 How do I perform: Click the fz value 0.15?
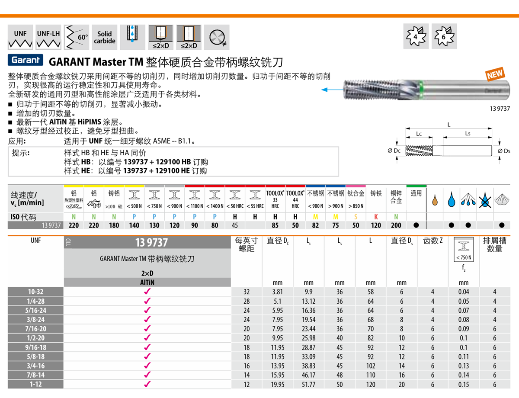(x=463, y=384)
